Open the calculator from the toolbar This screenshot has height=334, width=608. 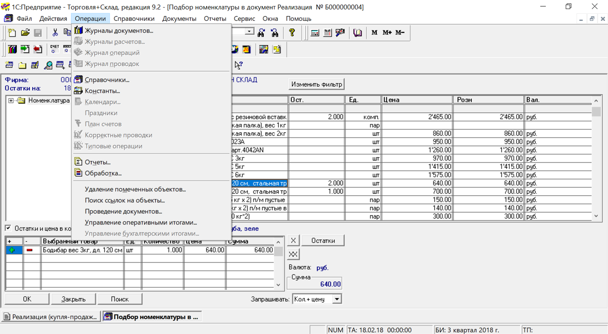[315, 33]
